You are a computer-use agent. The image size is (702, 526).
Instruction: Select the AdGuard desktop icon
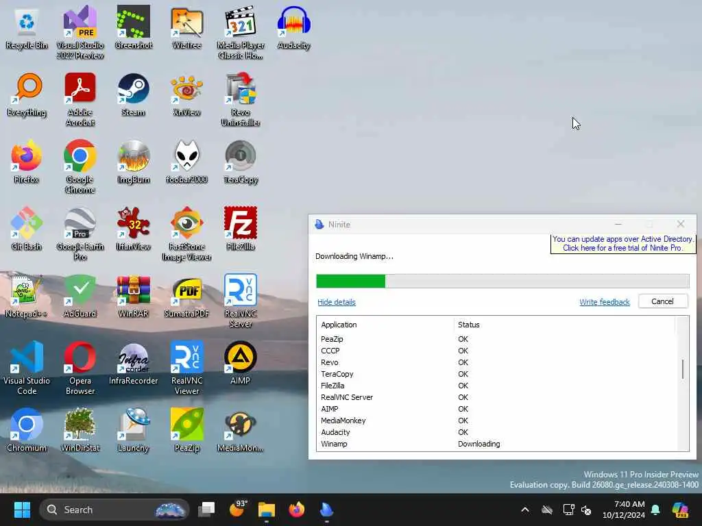point(80,297)
